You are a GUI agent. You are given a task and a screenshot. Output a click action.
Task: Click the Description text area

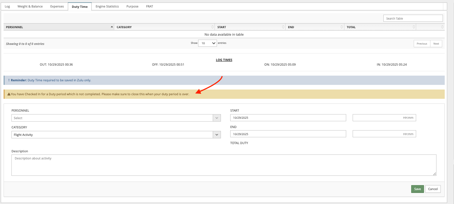tap(224, 165)
